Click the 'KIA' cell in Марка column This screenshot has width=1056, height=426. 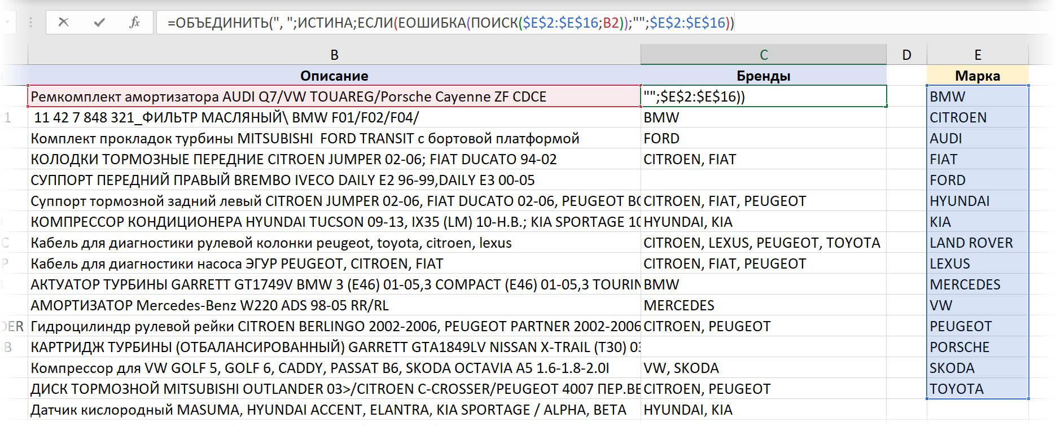point(978,222)
